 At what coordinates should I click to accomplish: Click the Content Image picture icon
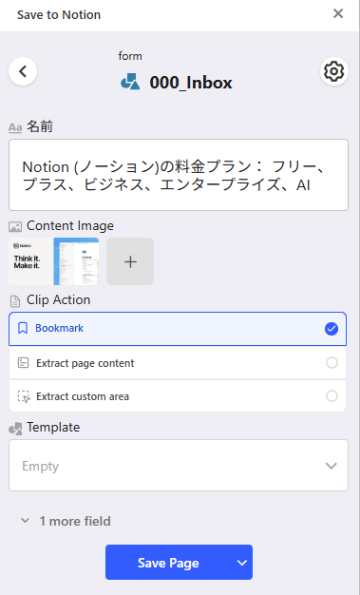click(x=15, y=227)
